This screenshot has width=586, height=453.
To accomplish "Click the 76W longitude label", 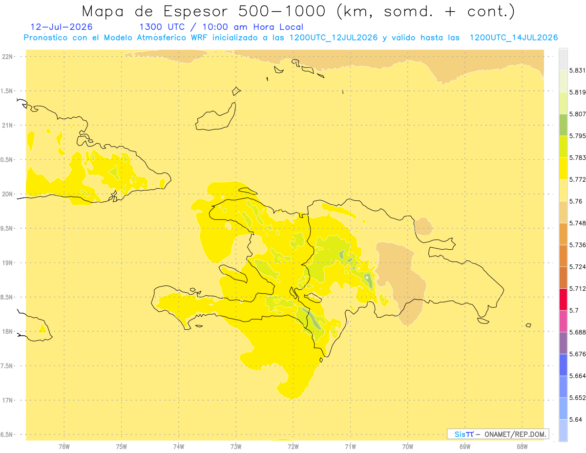I will click(64, 447).
